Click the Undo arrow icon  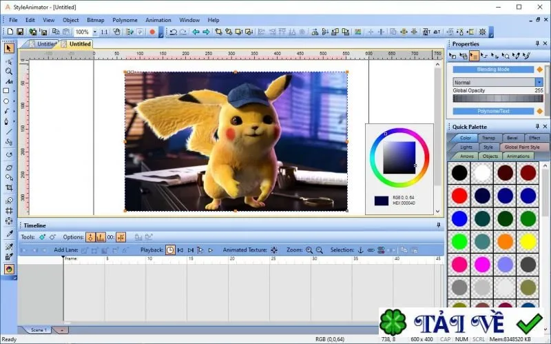click(x=174, y=32)
